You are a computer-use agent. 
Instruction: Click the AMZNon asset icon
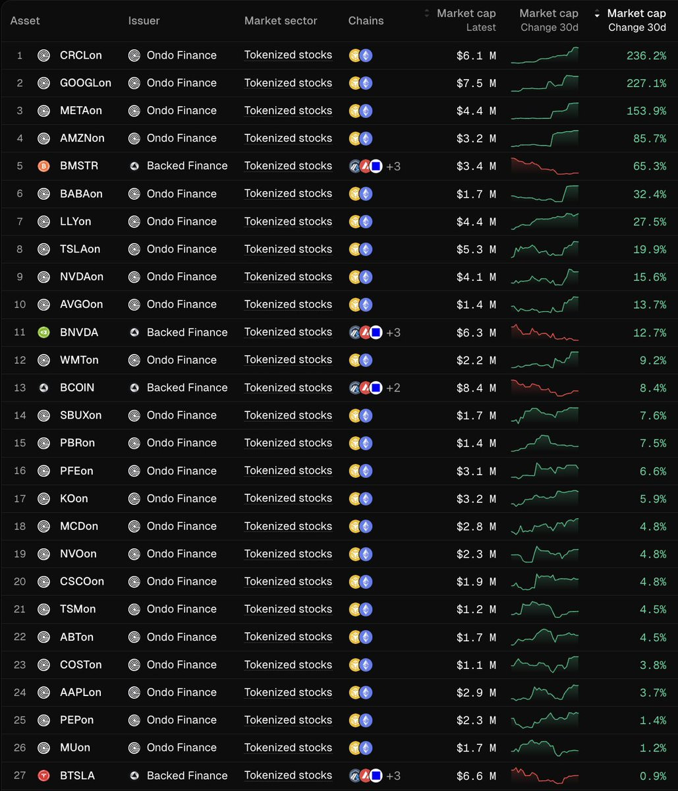click(43, 138)
